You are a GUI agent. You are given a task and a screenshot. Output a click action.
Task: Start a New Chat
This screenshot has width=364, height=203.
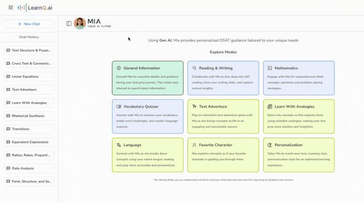pos(29,24)
